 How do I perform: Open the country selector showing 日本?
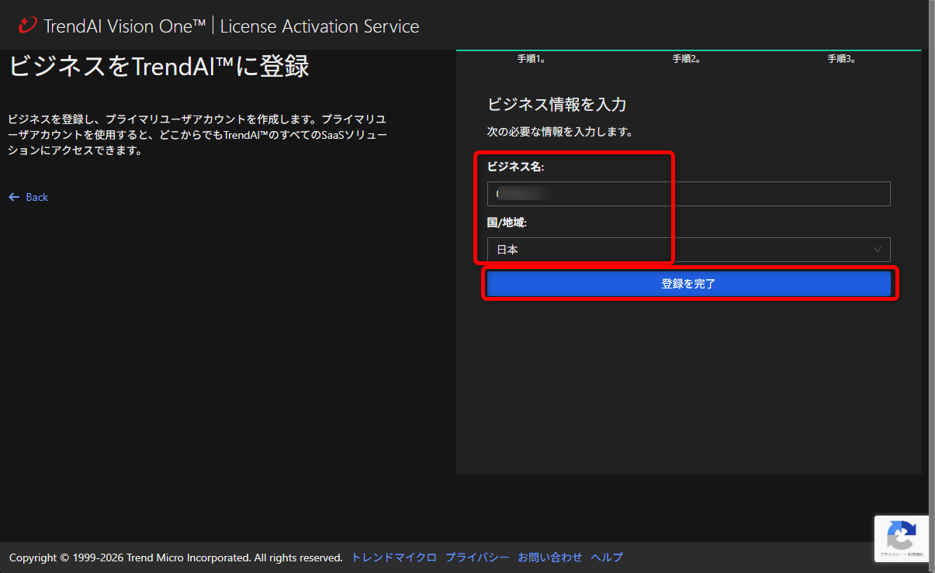(687, 250)
